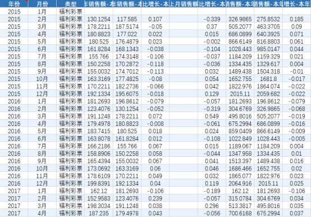Select cell containing 0.549

point(212,116)
